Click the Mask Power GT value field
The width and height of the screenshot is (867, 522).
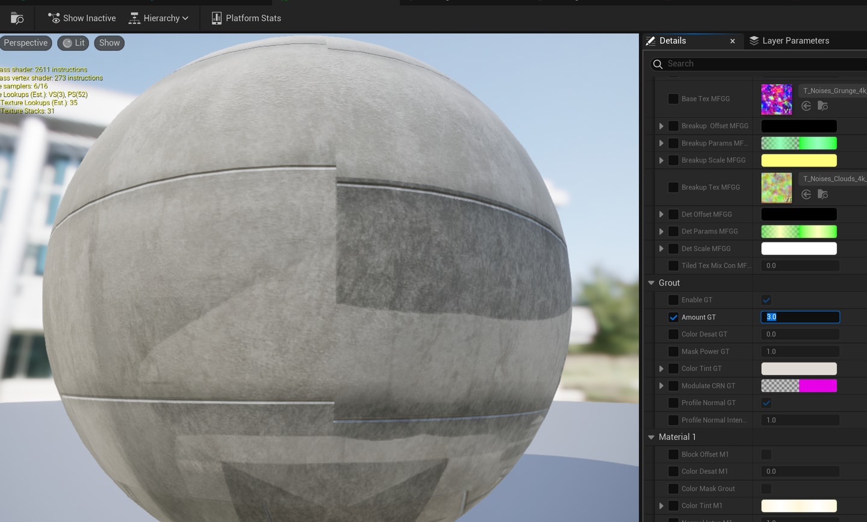pos(800,351)
